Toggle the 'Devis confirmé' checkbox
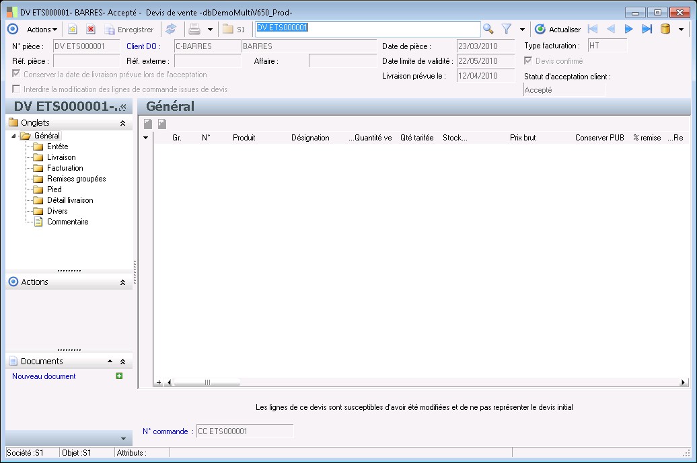 [x=528, y=61]
